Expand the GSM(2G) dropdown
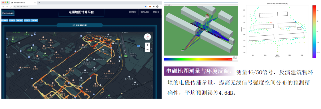This screenshot has width=321, height=109. coord(133,12)
